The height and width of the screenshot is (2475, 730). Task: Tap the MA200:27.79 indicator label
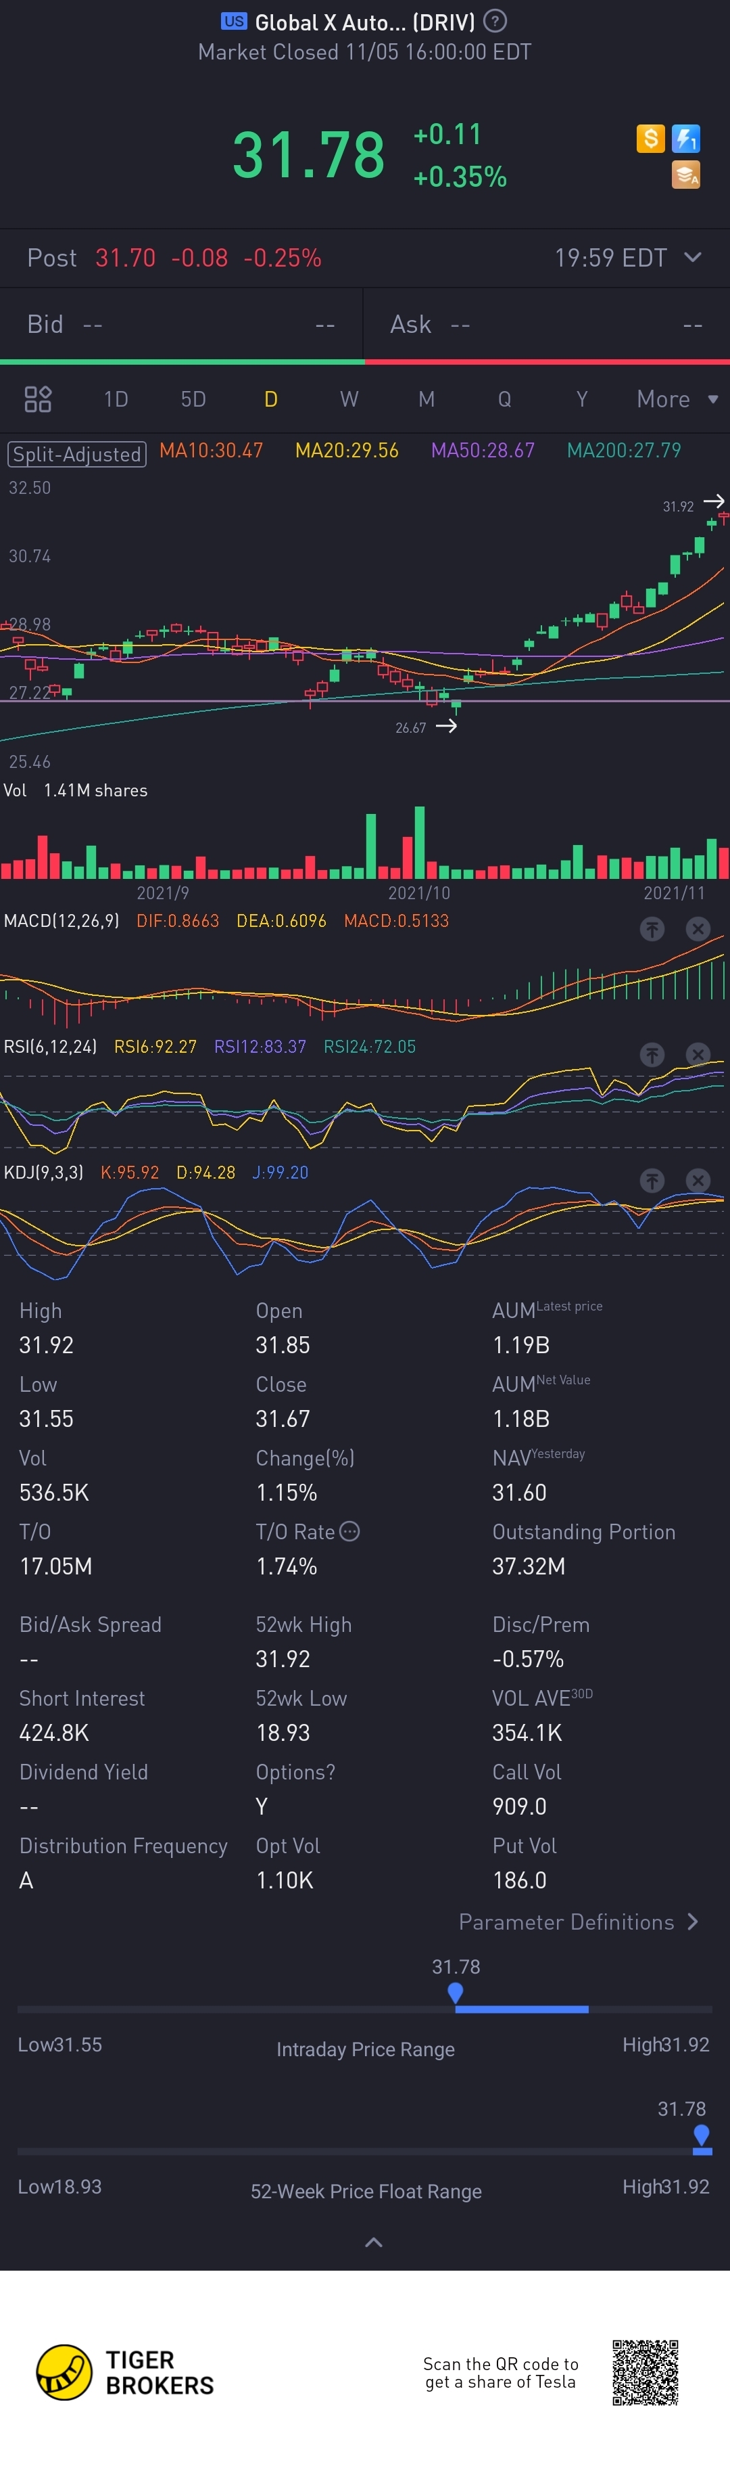623,451
